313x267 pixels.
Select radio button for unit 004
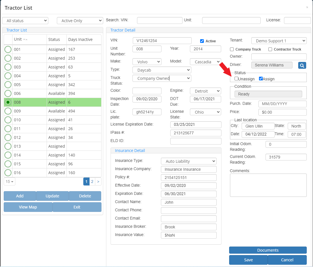[8, 76]
